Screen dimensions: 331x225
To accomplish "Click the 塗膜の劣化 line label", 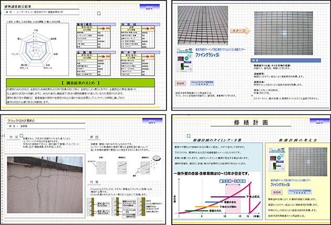I will coord(230,202).
